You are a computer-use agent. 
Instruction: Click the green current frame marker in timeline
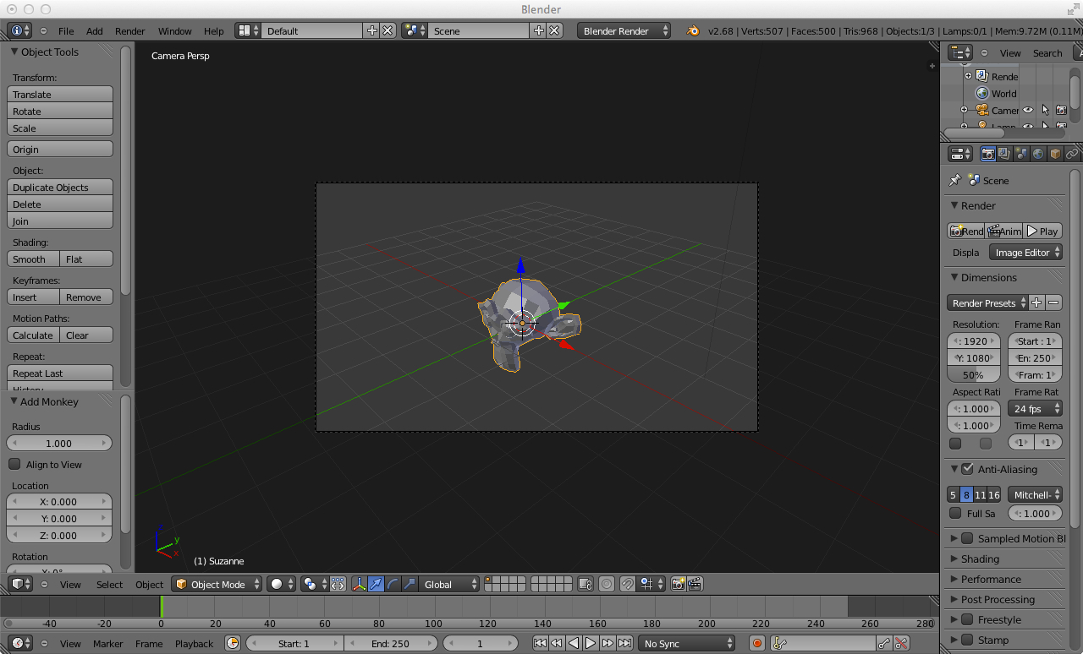(161, 606)
